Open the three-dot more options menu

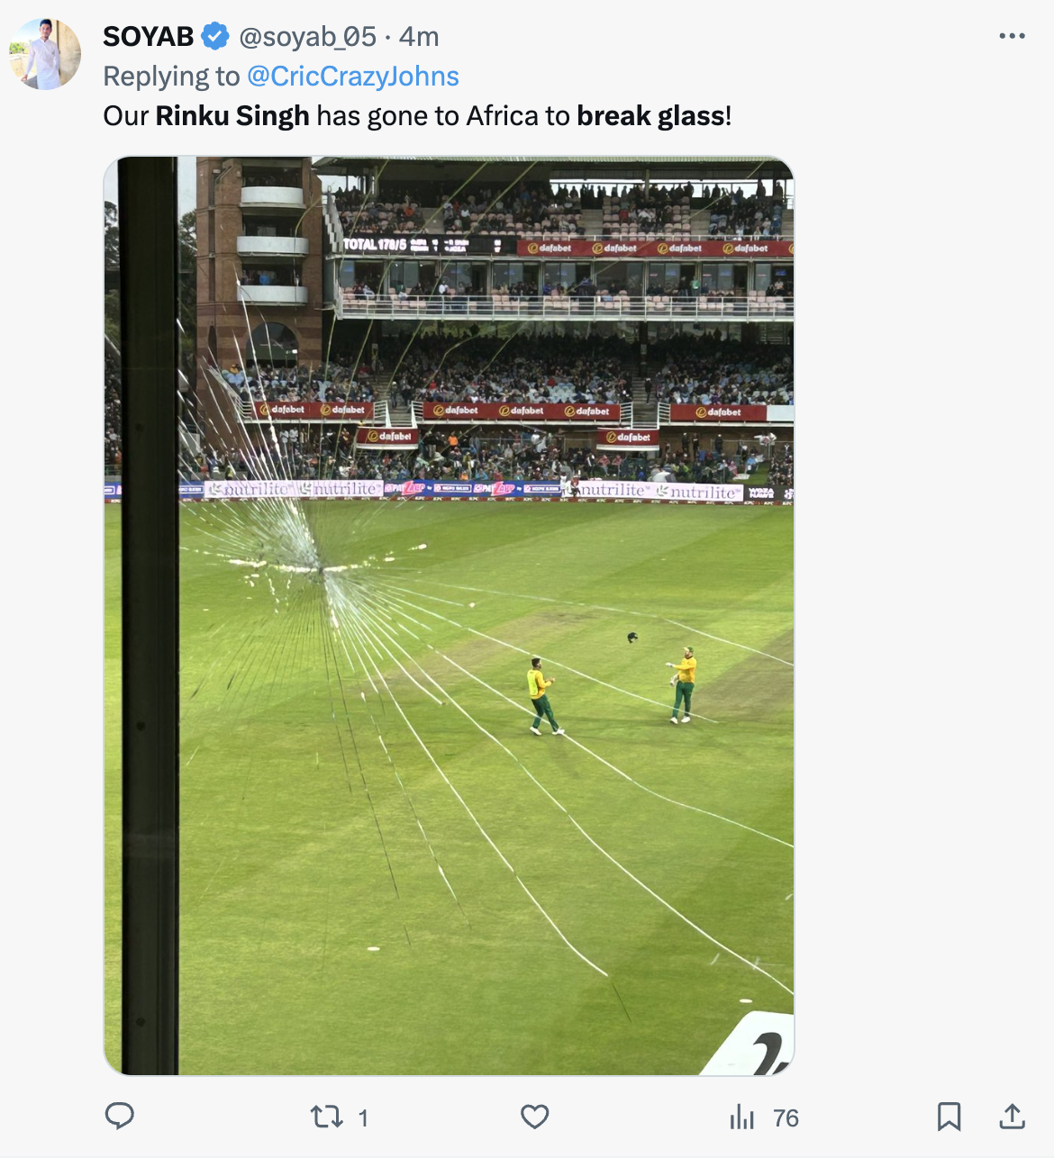[1012, 36]
